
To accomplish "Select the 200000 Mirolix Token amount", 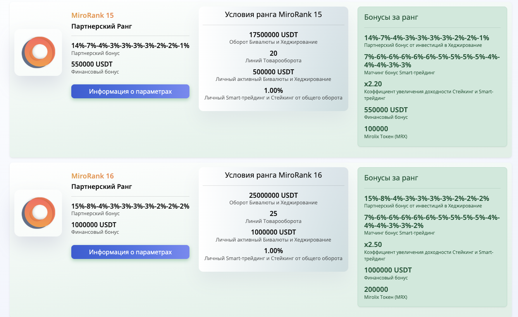I will [376, 290].
